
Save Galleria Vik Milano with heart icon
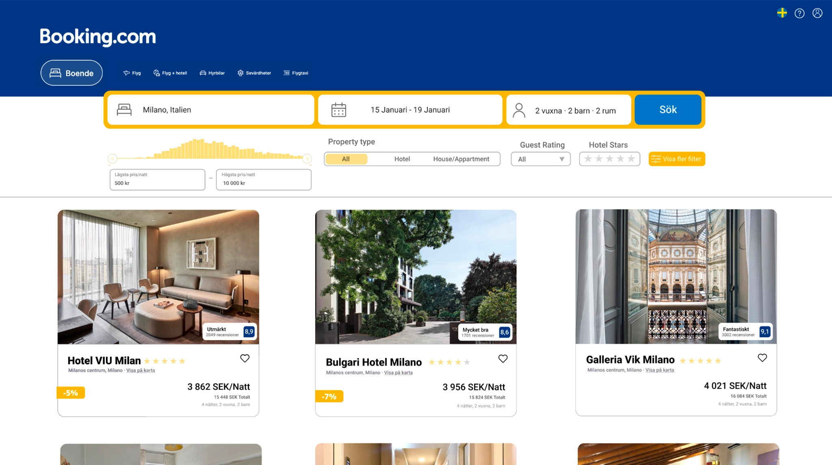pos(762,358)
